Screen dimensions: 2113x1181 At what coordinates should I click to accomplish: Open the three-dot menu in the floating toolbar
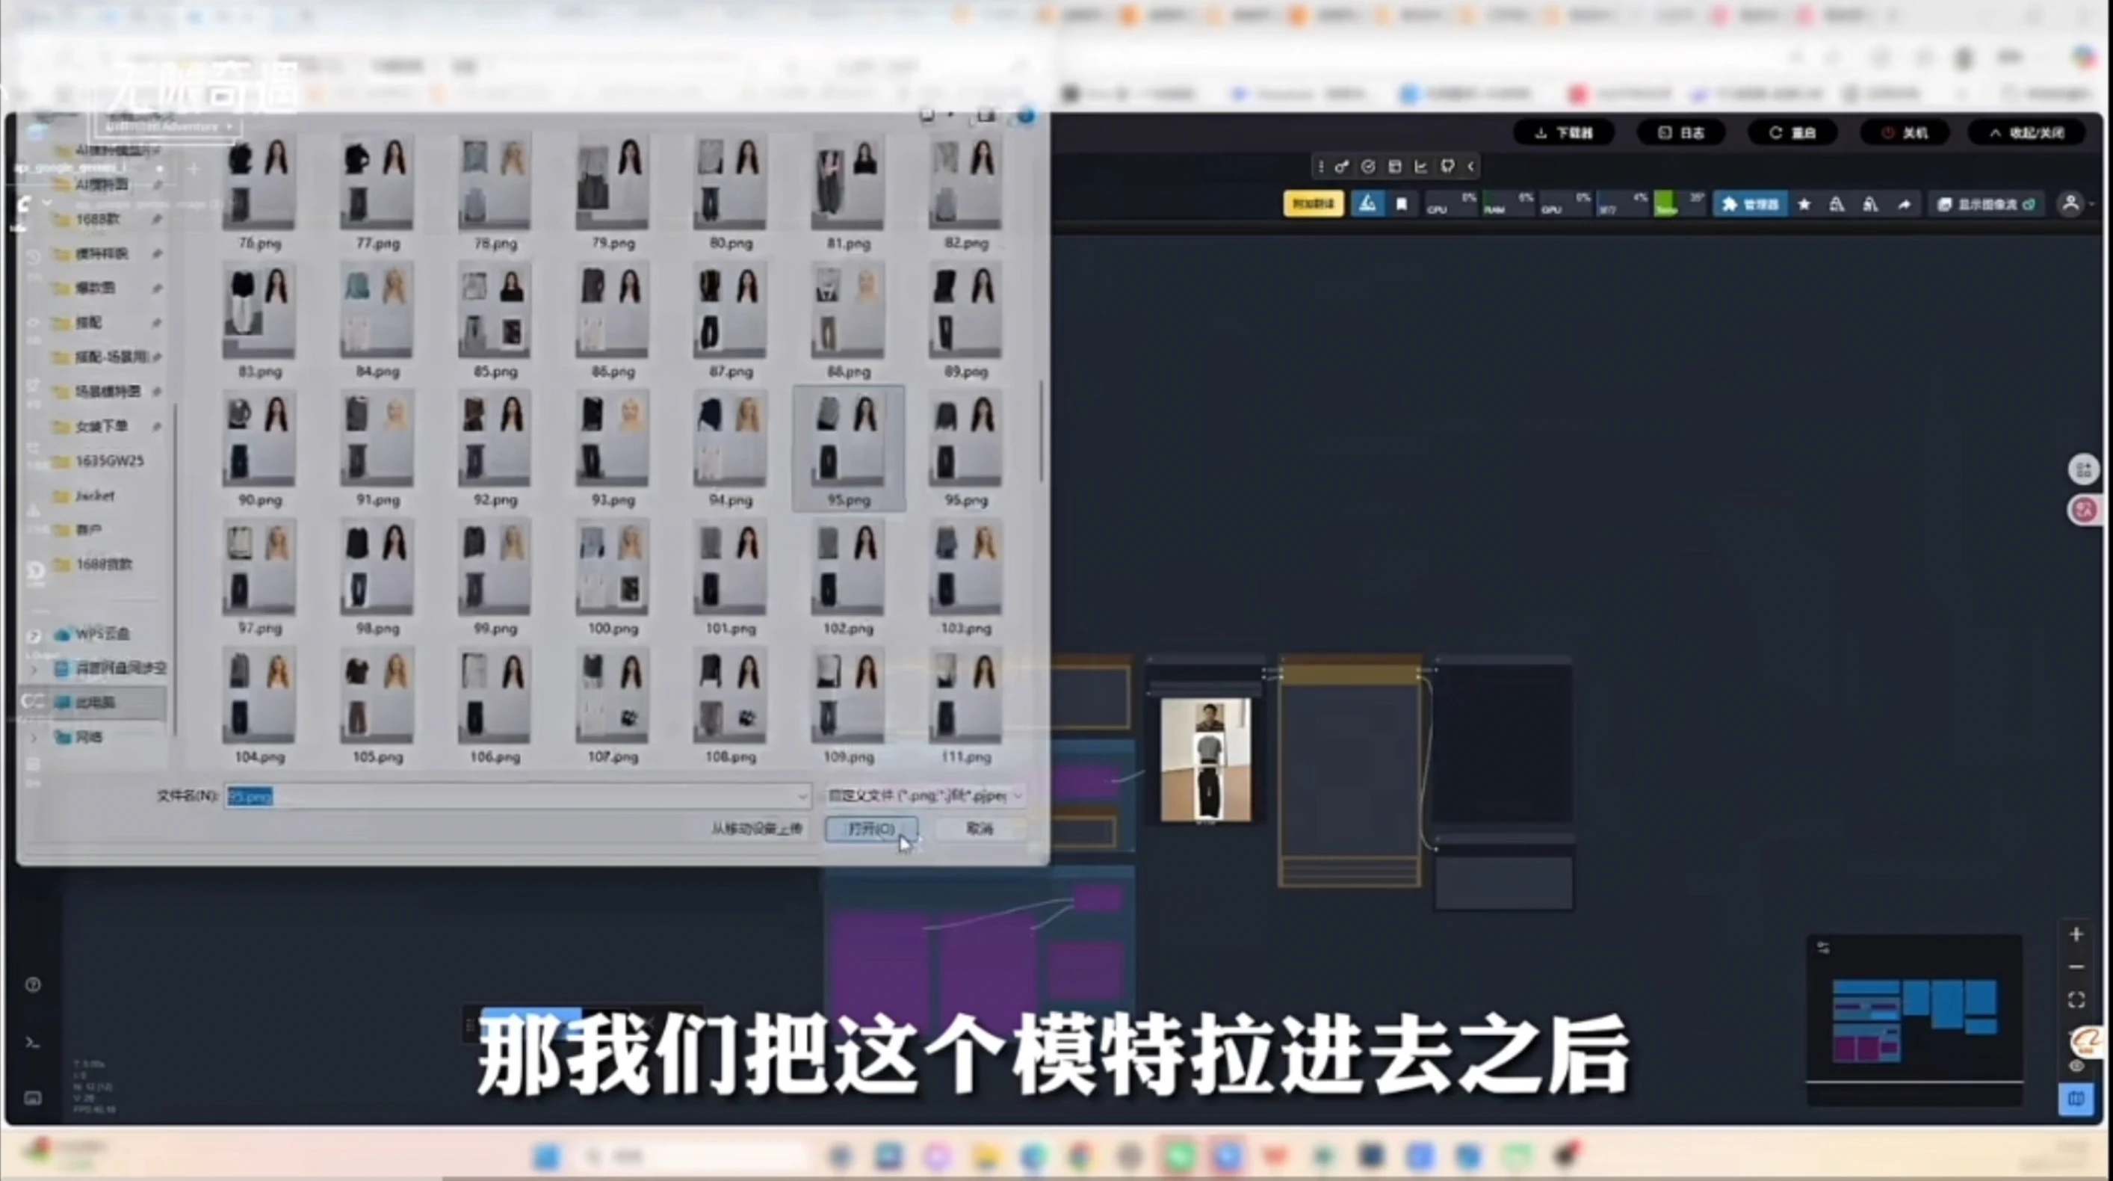(x=1321, y=166)
